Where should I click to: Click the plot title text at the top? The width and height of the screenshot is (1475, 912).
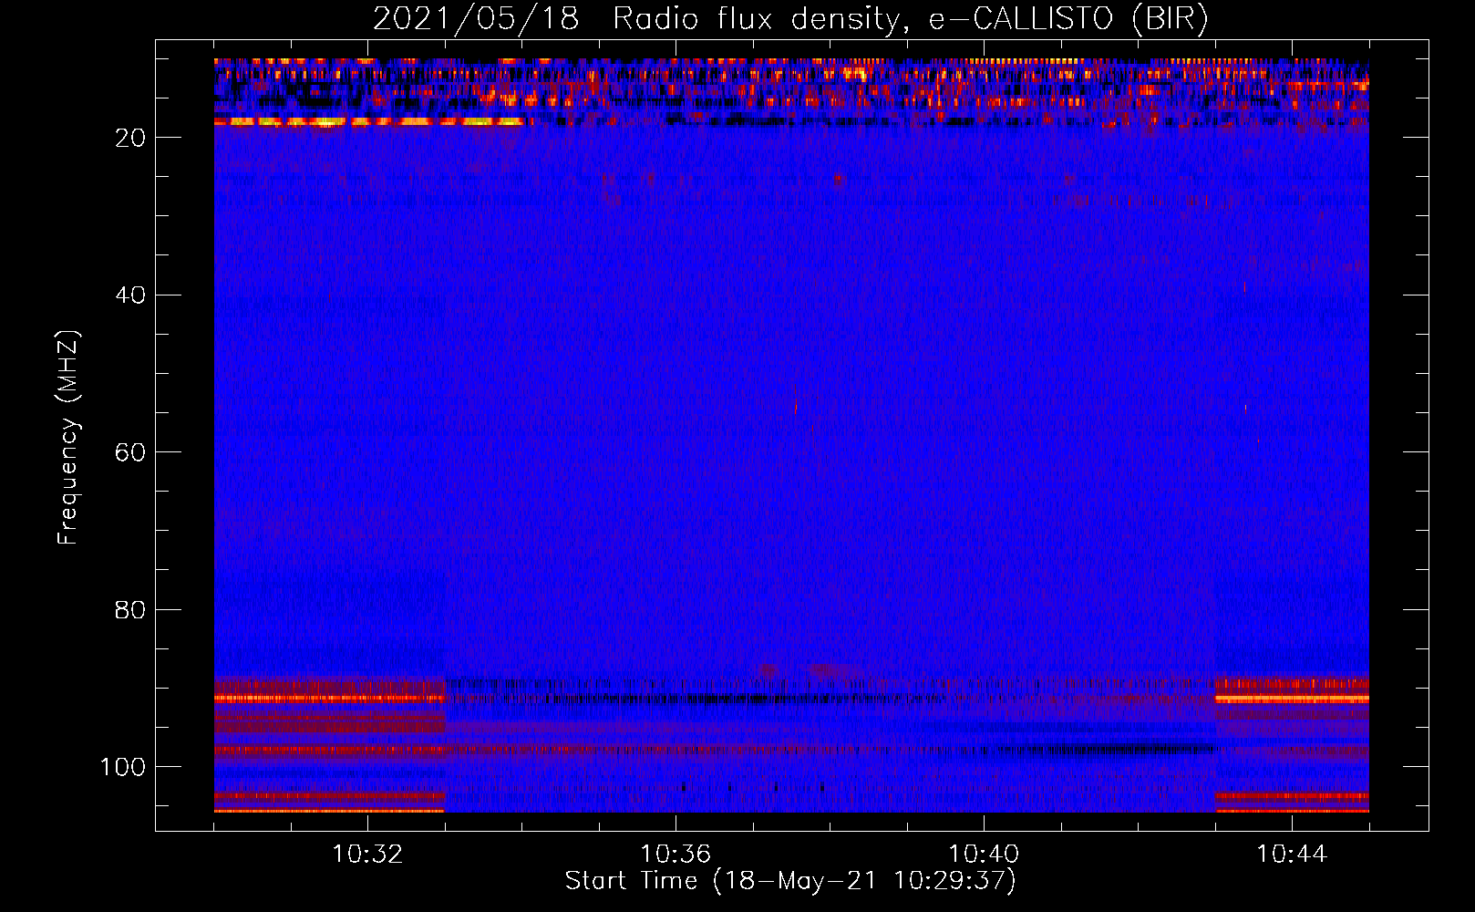[790, 19]
